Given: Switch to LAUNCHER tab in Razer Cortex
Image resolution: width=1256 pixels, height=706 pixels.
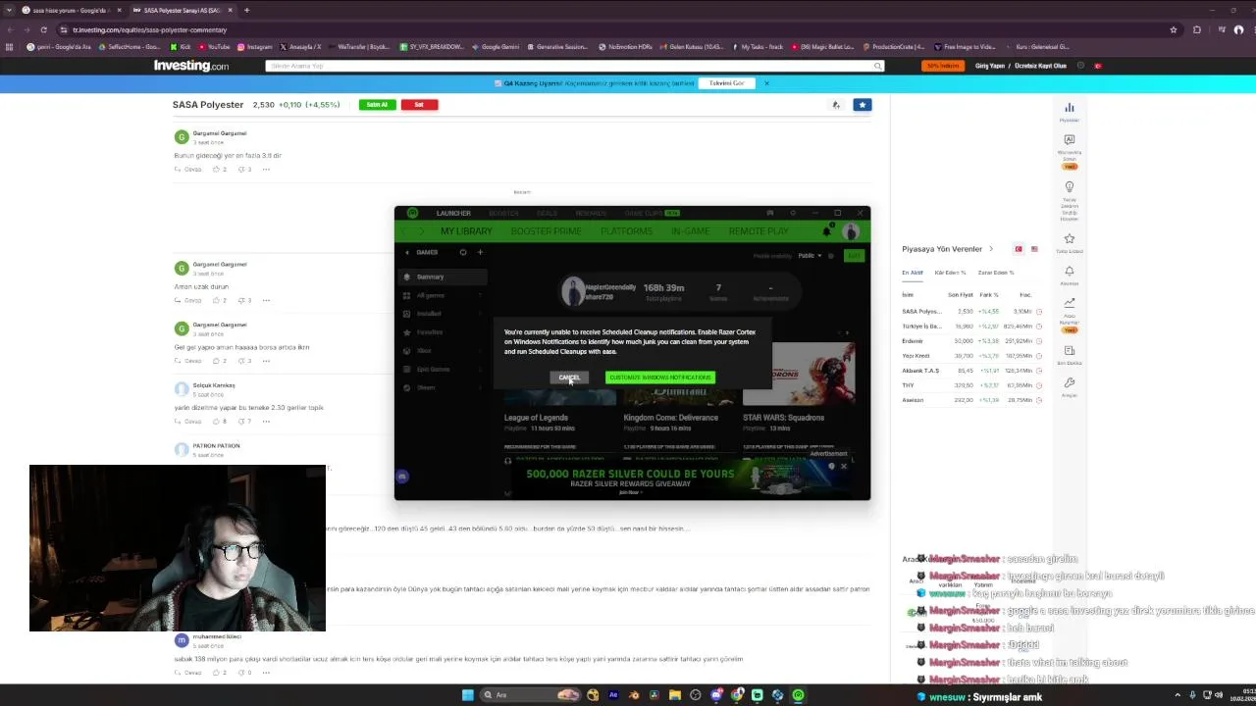Looking at the screenshot, I should click(453, 213).
